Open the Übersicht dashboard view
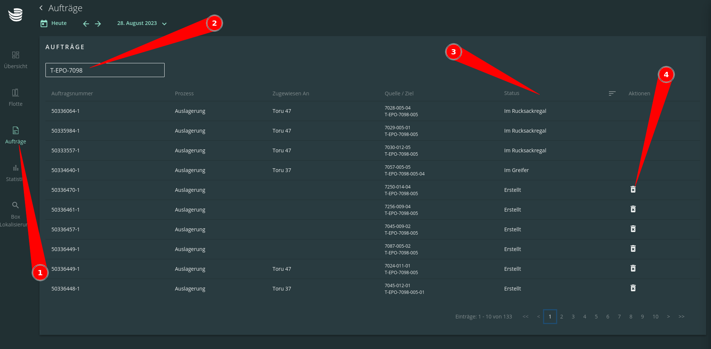 tap(16, 60)
